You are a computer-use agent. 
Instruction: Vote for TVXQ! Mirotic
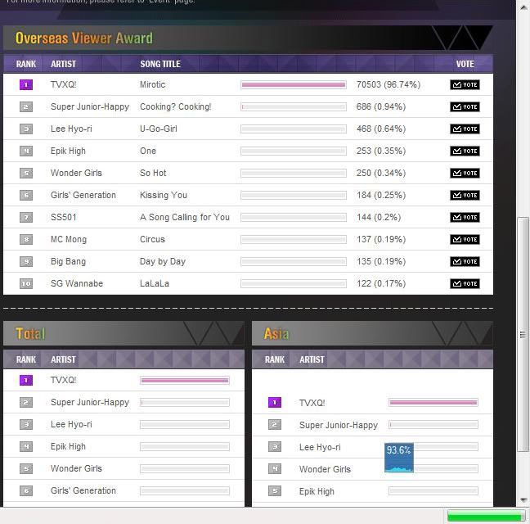point(465,84)
